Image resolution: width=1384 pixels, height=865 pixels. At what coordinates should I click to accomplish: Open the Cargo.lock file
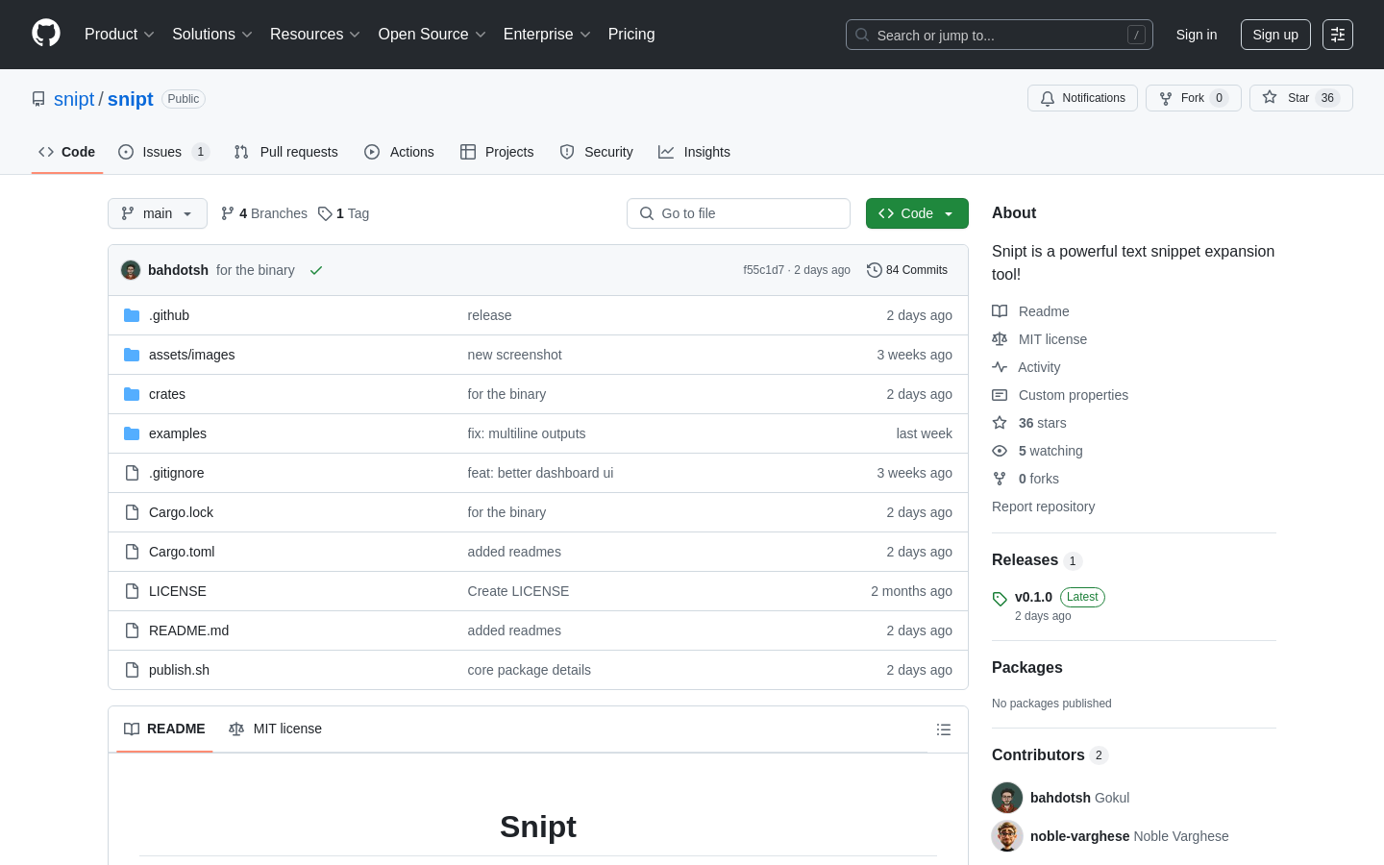[182, 512]
